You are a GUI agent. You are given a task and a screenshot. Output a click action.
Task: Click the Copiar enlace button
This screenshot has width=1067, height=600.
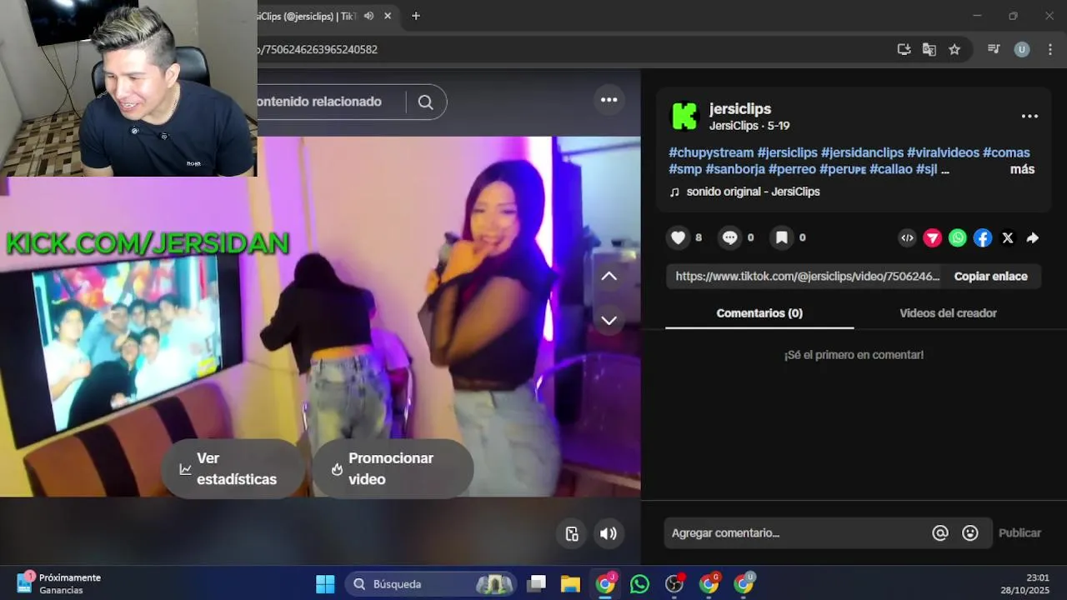[990, 277]
